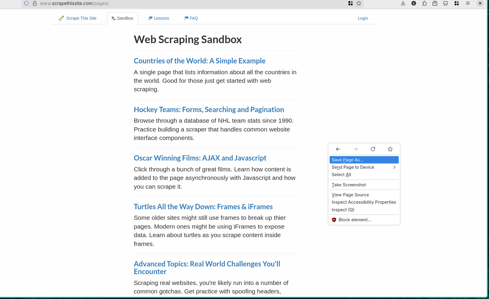Select Block element option
Image resolution: width=489 pixels, height=299 pixels.
point(355,219)
